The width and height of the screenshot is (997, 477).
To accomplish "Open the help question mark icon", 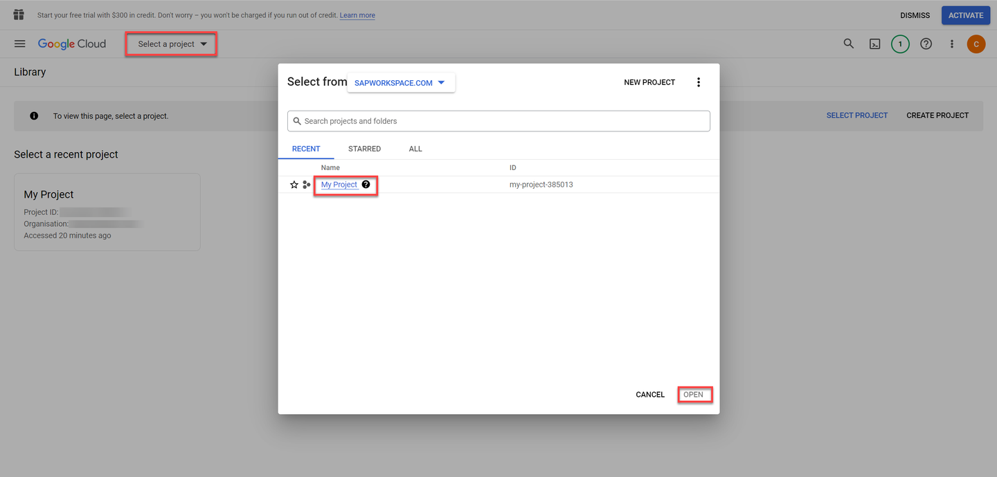I will 926,44.
